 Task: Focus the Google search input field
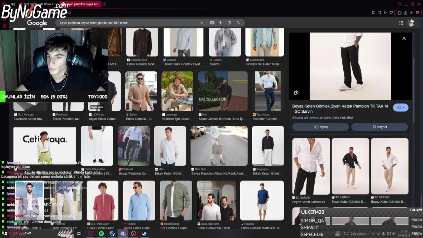[x=129, y=23]
